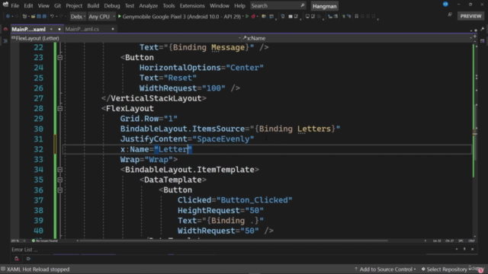Open the Add to Source Control dropdown
This screenshot has width=488, height=274.
click(385, 269)
